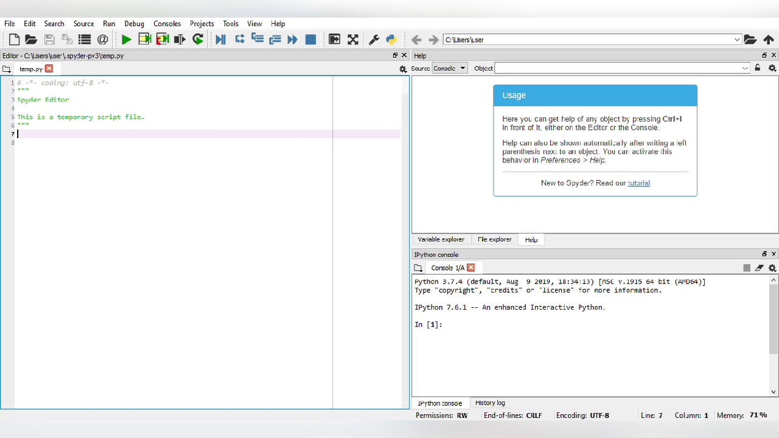
Task: Open the Source menu
Action: coord(84,24)
